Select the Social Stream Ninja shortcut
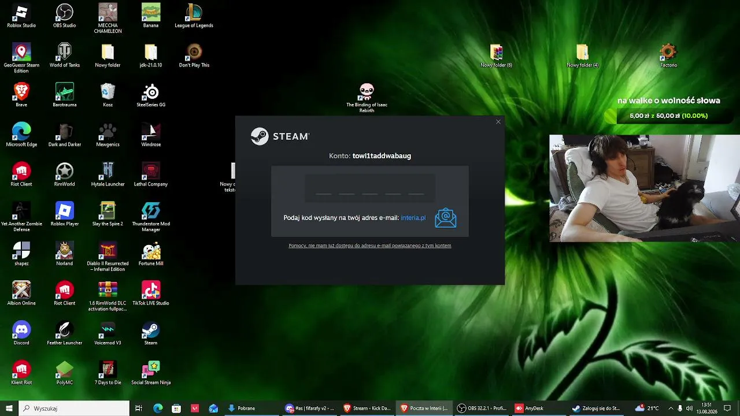The width and height of the screenshot is (740, 416). 151,373
